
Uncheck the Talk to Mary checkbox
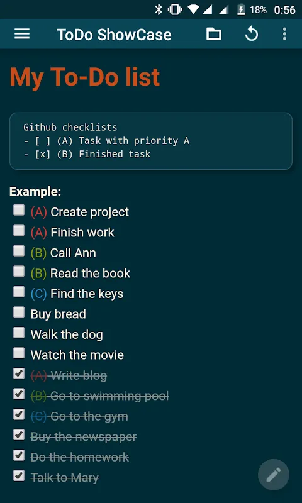19,475
